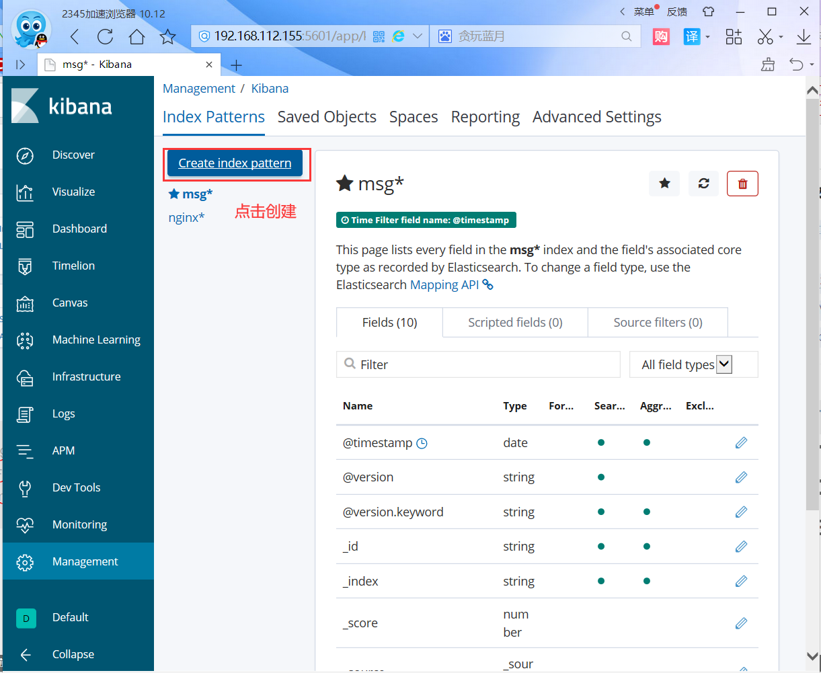This screenshot has width=821, height=673.
Task: Open Discover compass icon in sidebar
Action: [x=25, y=155]
